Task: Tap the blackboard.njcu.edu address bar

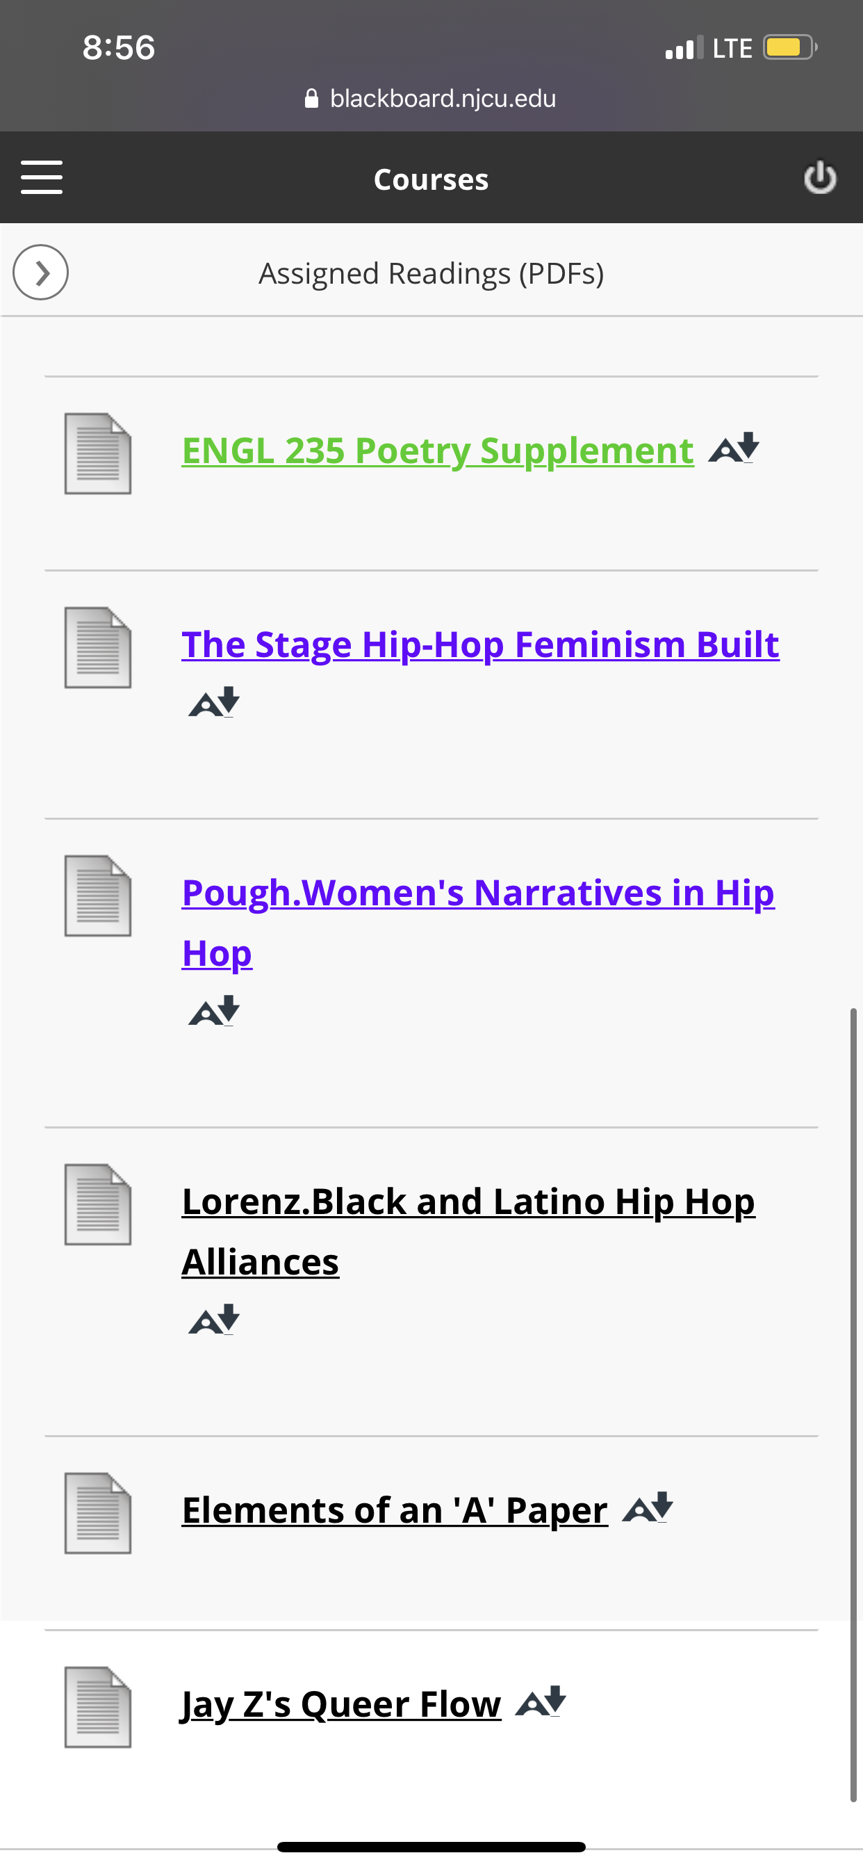Action: [431, 98]
